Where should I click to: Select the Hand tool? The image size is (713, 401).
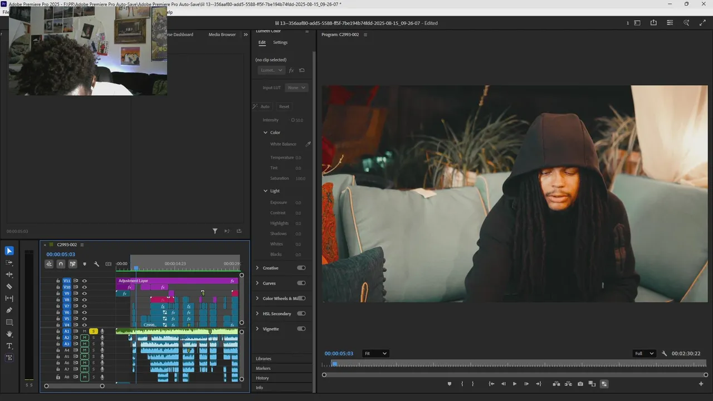pos(9,334)
